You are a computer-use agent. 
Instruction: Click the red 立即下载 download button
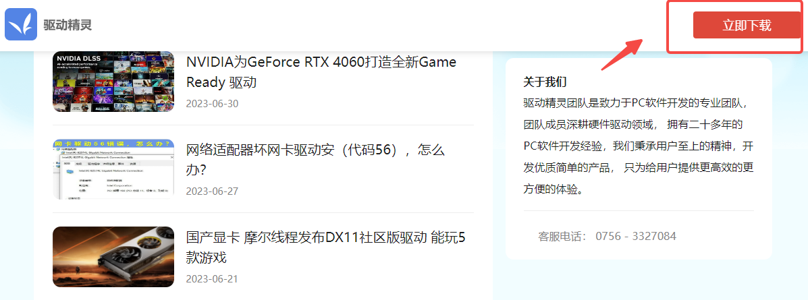(747, 25)
